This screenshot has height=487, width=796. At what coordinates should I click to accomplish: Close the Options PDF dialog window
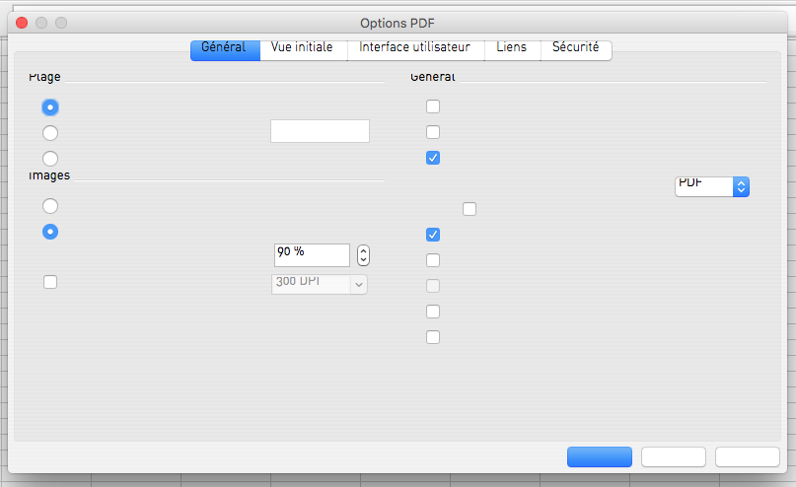pyautogui.click(x=22, y=22)
